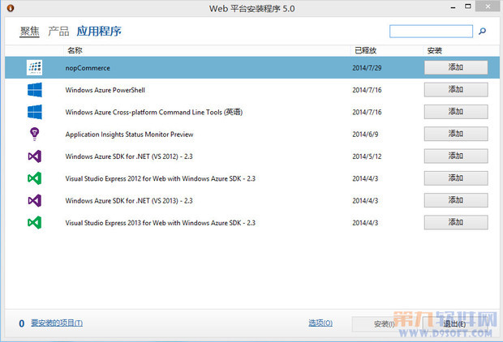The width and height of the screenshot is (503, 342).
Task: Switch to the 聚焦 tab
Action: [29, 32]
